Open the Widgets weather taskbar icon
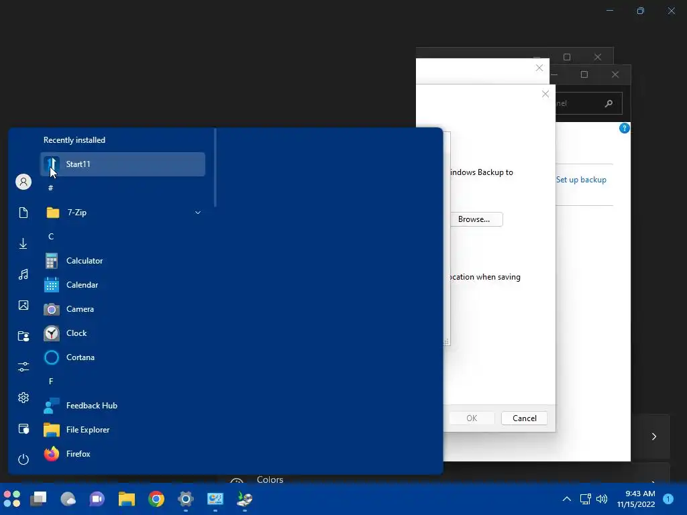 pos(68,499)
